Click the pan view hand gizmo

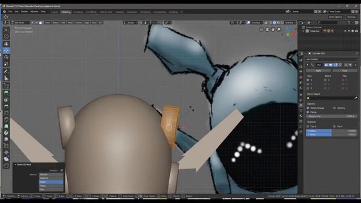pos(273,29)
